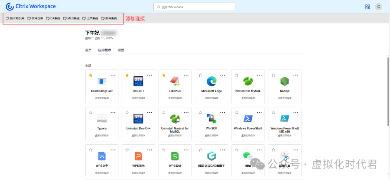The width and height of the screenshot is (390, 180).
Task: Launch the CredDialogHost app icon
Action: pyautogui.click(x=102, y=81)
